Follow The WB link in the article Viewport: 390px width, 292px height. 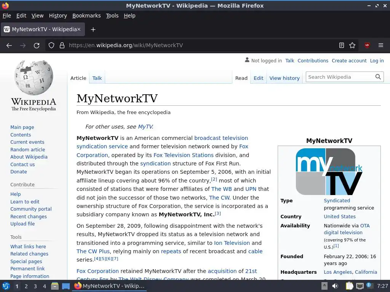tap(221, 189)
